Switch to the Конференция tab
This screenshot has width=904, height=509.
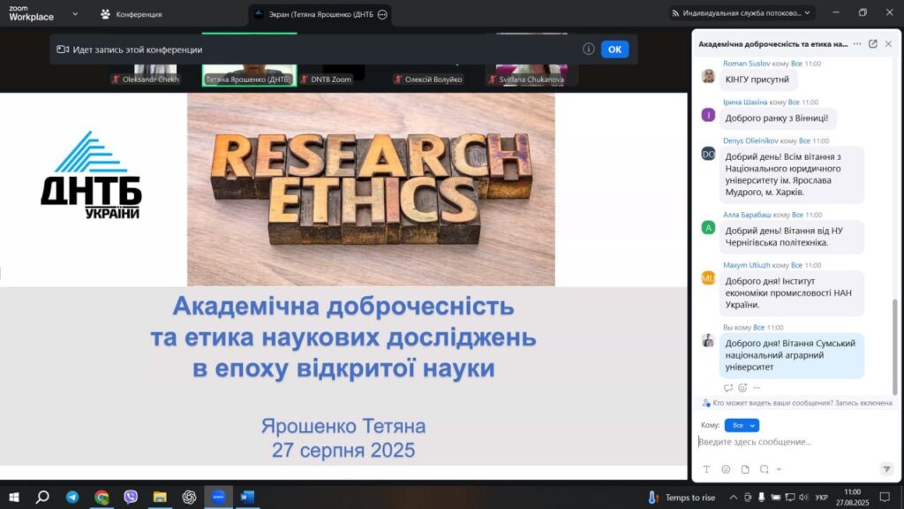(131, 14)
